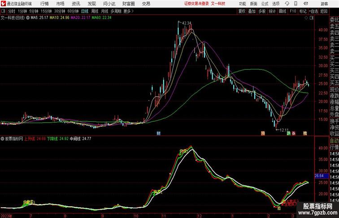Click the 标记 mark toolbar button
Image resolution: width=339 pixels, height=218 pixels.
click(303, 11)
